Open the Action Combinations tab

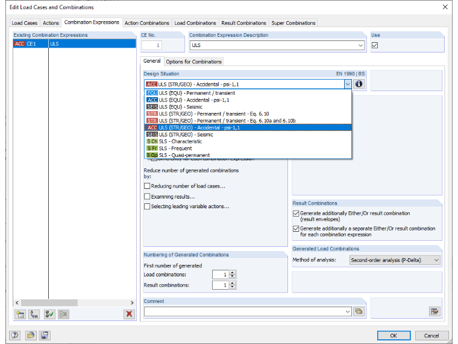click(x=147, y=23)
